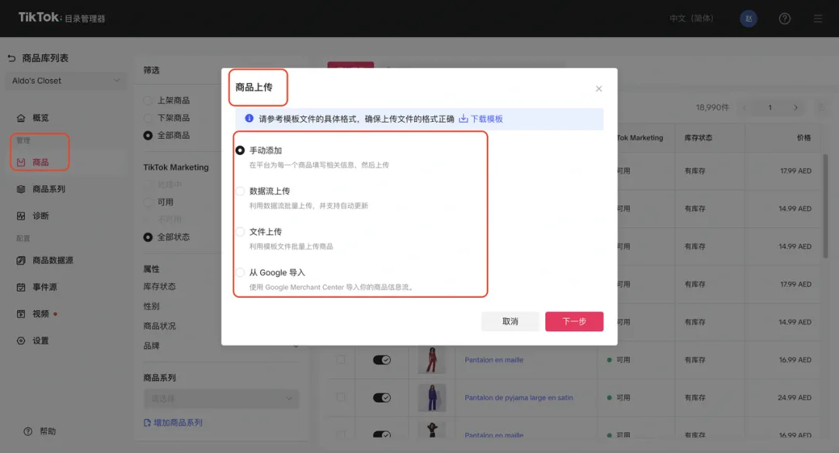Open the Pantalon de pyjama large en satin link
The width and height of the screenshot is (839, 453).
pos(518,397)
